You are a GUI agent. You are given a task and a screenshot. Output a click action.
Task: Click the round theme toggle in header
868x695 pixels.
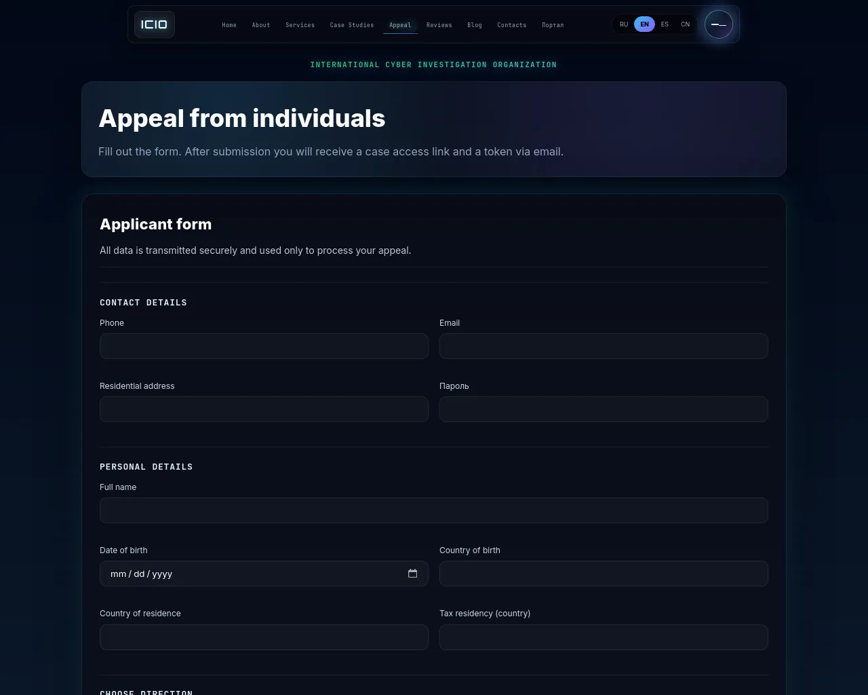tap(719, 24)
